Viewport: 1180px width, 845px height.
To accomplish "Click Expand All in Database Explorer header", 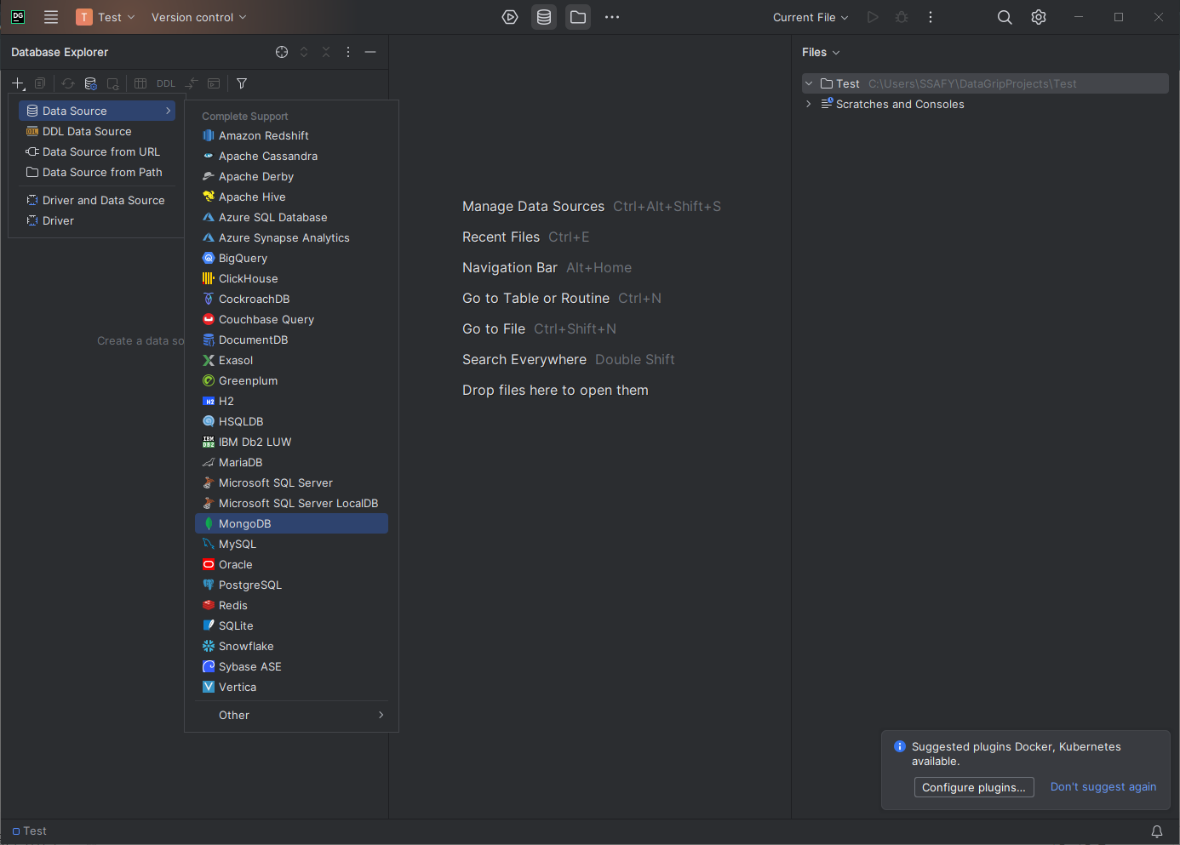I will (x=304, y=52).
